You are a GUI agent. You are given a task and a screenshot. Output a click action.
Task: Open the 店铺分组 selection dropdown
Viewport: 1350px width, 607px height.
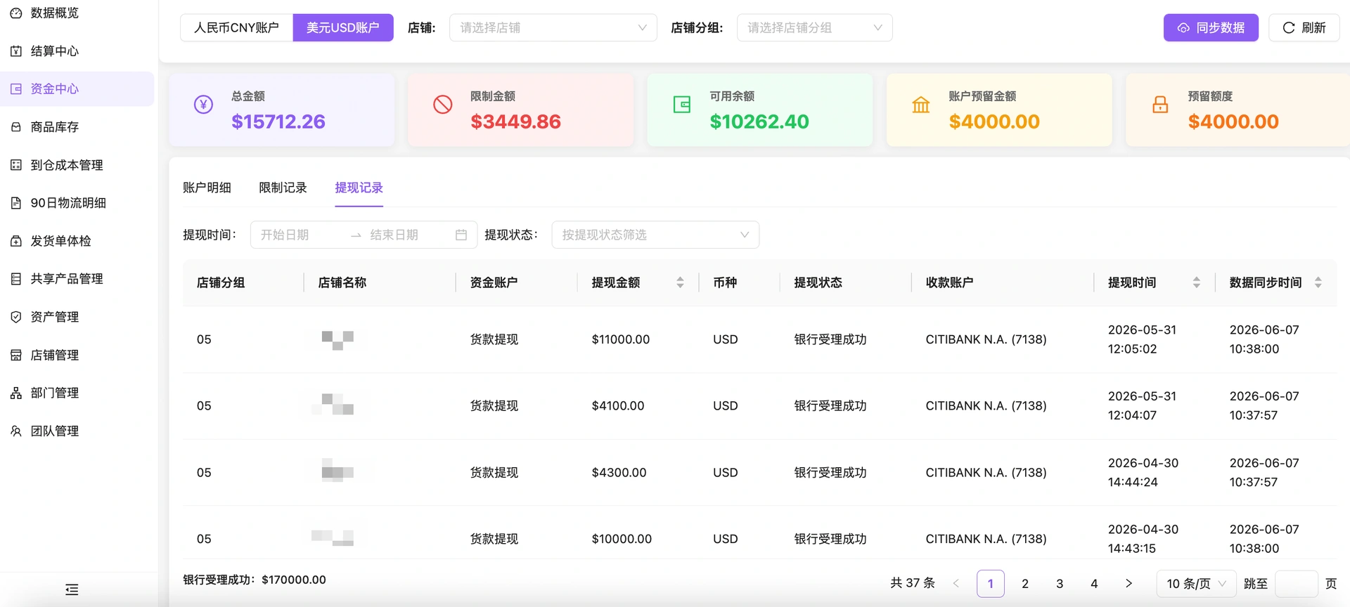[x=815, y=27]
